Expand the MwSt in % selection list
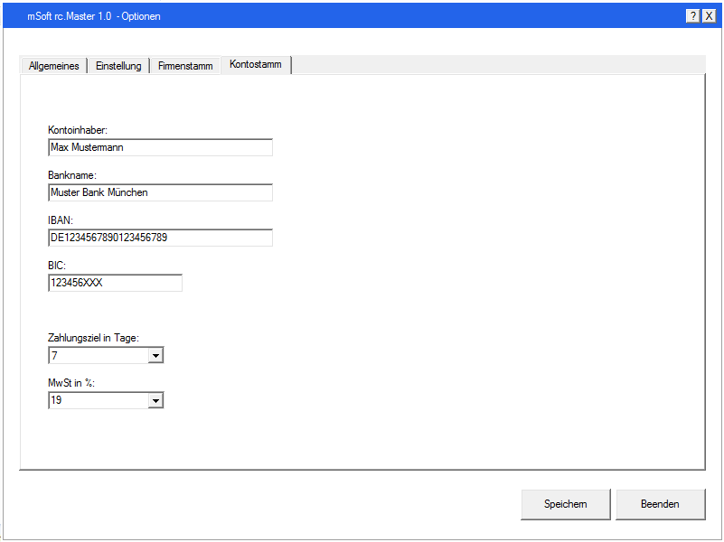 pos(155,400)
